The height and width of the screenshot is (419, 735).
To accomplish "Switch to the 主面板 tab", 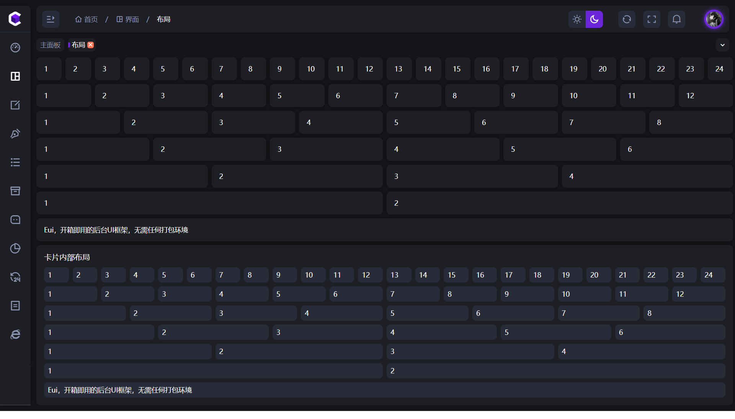I will [51, 45].
